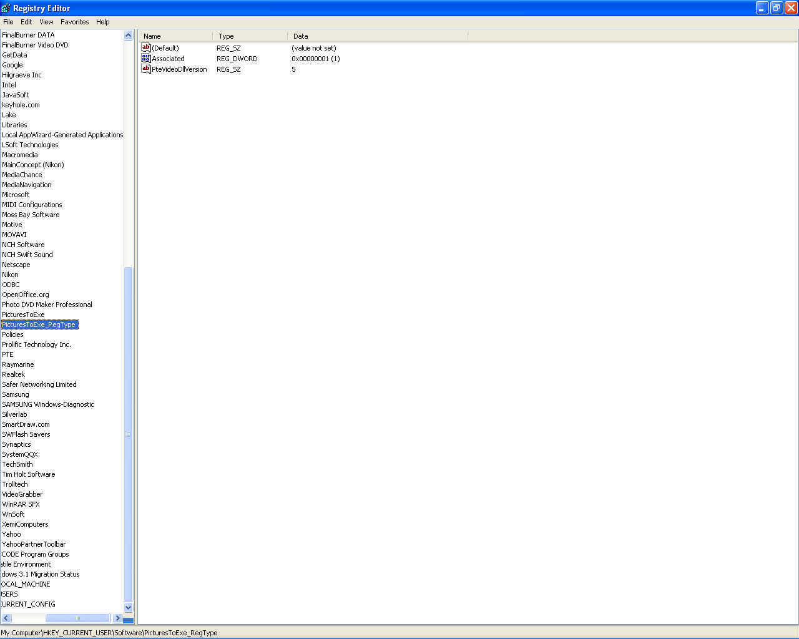
Task: Select the Raymarine key
Action: 18,364
